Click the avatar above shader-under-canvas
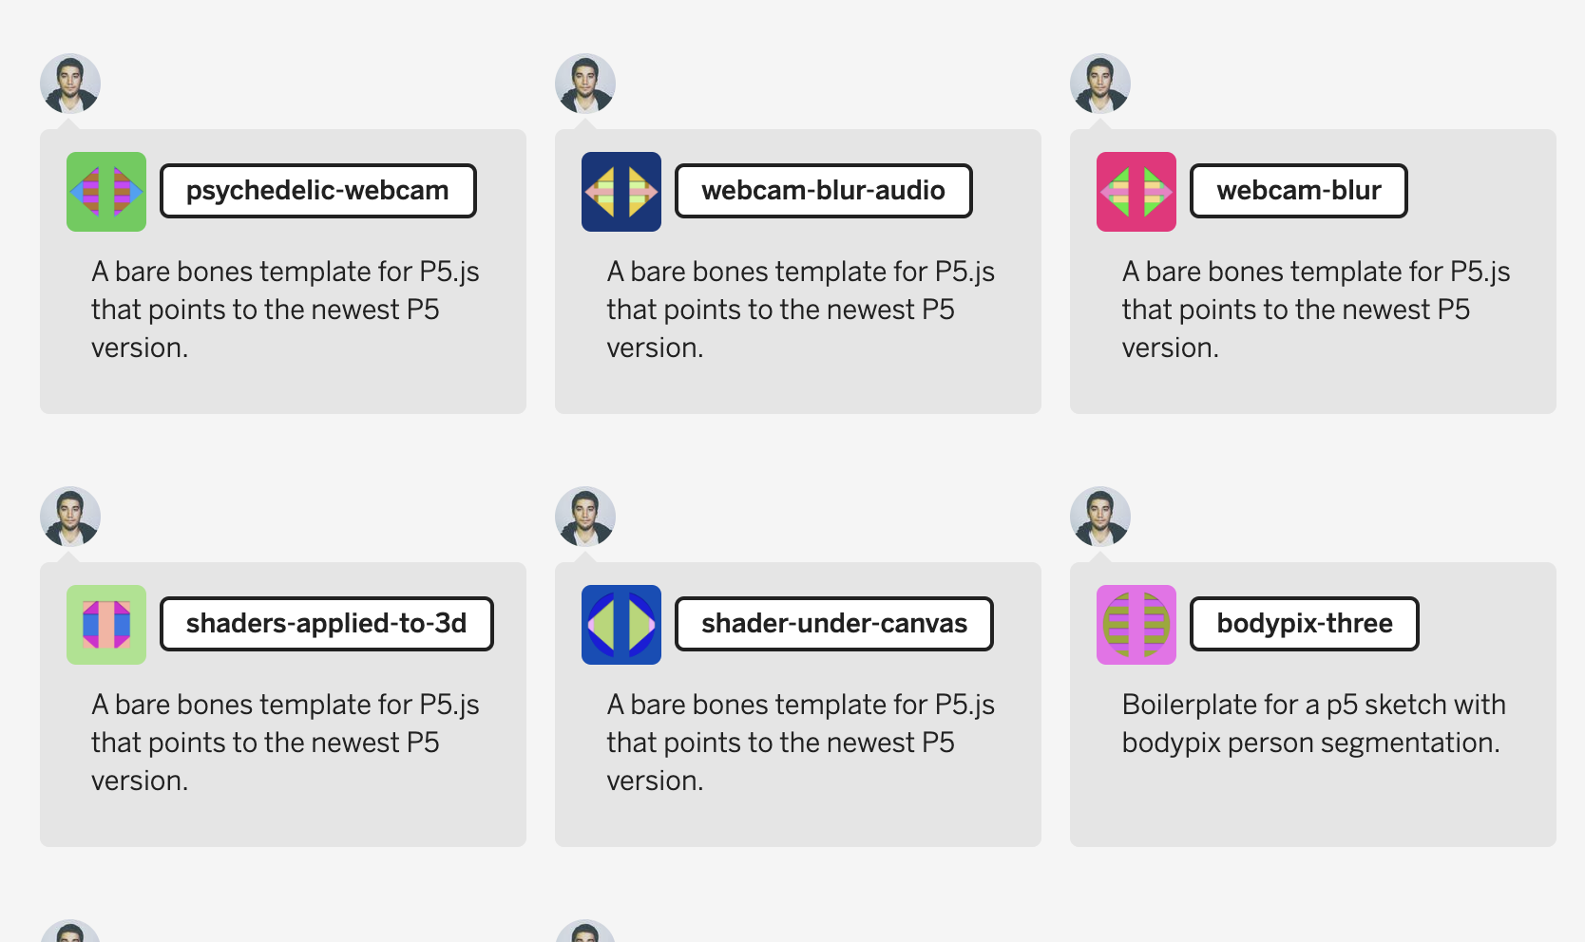The image size is (1585, 942). 585,516
